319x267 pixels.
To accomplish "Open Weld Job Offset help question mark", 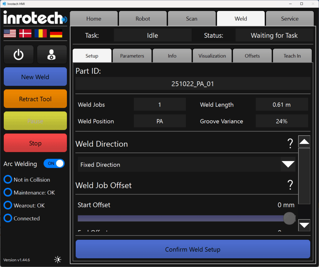I will [x=290, y=185].
